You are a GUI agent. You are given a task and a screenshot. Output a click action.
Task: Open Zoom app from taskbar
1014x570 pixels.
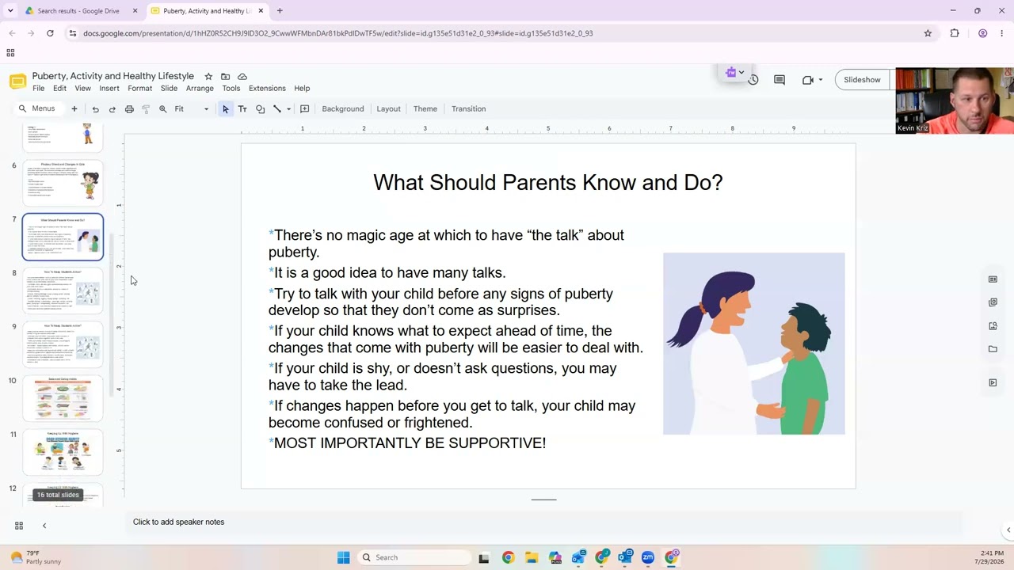(648, 557)
